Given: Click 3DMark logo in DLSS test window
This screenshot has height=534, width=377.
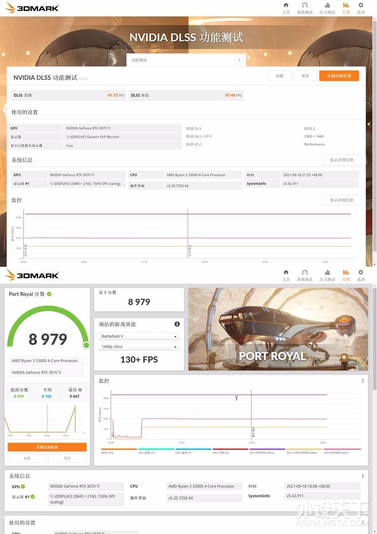Looking at the screenshot, I should 32,8.
